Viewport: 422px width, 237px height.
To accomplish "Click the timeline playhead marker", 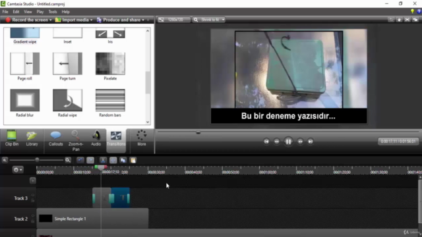I will (x=101, y=168).
